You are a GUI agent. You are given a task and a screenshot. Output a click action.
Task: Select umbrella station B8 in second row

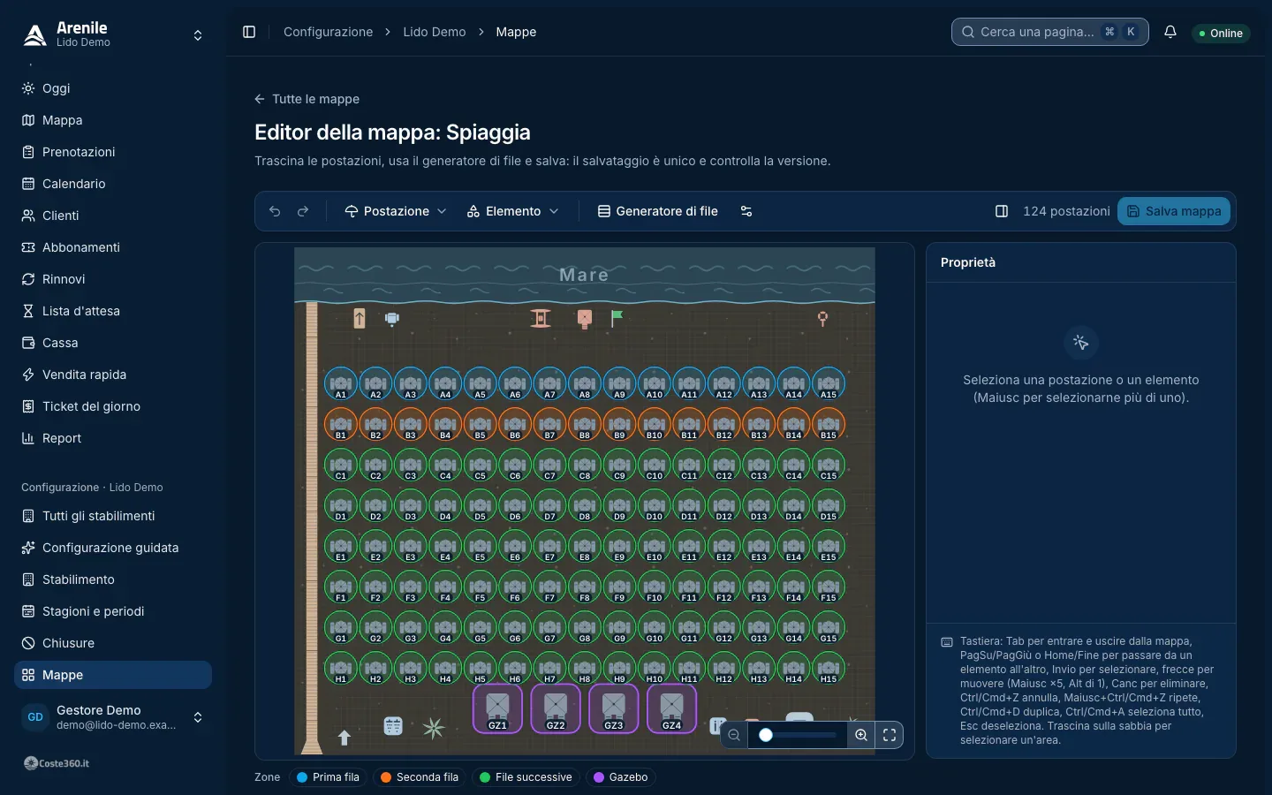click(585, 424)
